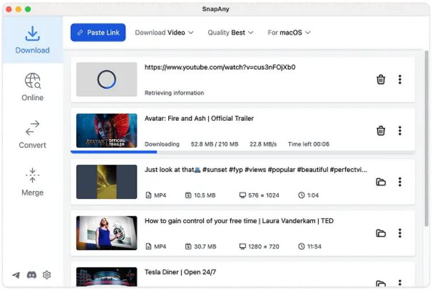Screen dimensions: 432x290
Task: Open more options for Avatar trailer
Action: point(400,131)
